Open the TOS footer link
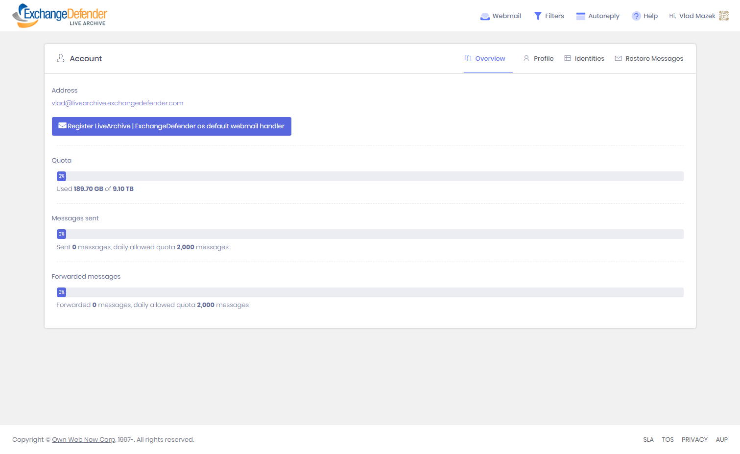 [668, 440]
